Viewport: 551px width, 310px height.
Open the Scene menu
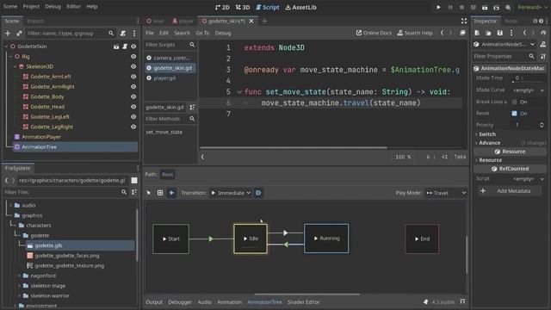9,6
